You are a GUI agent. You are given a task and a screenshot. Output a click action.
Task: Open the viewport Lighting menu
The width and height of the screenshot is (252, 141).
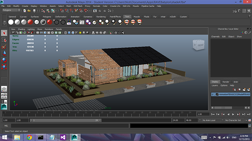click(x=31, y=29)
